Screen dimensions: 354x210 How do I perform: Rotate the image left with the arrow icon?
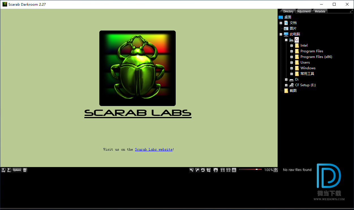click(x=192, y=170)
